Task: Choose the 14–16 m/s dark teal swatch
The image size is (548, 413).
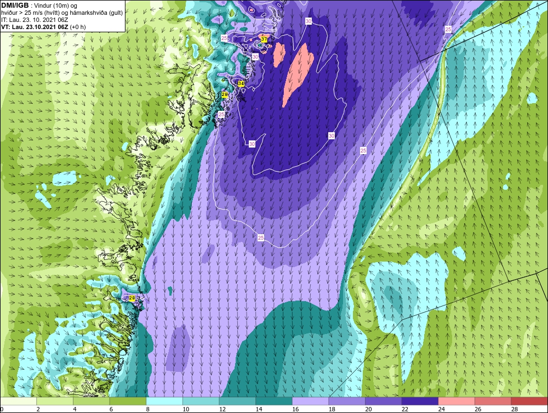Action: click(273, 401)
